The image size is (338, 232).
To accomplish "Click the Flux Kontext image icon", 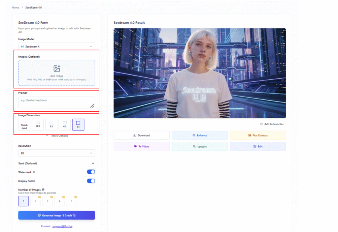I will [250, 135].
